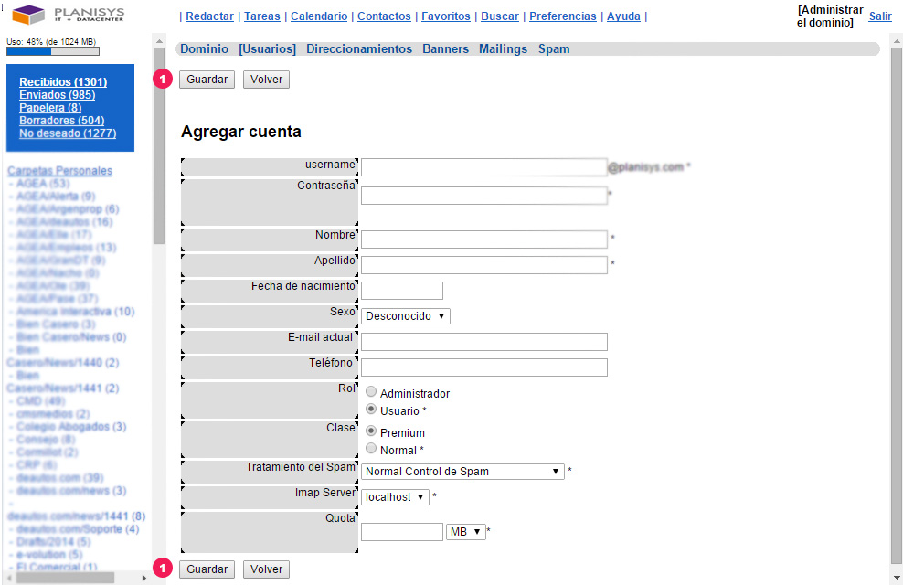Click the bottom Guardar button
Image resolution: width=903 pixels, height=585 pixels.
click(207, 569)
